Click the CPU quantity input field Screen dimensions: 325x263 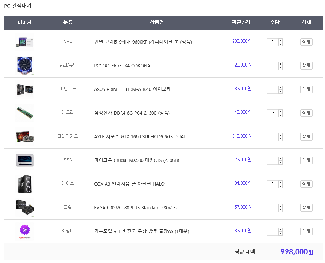pos(272,42)
